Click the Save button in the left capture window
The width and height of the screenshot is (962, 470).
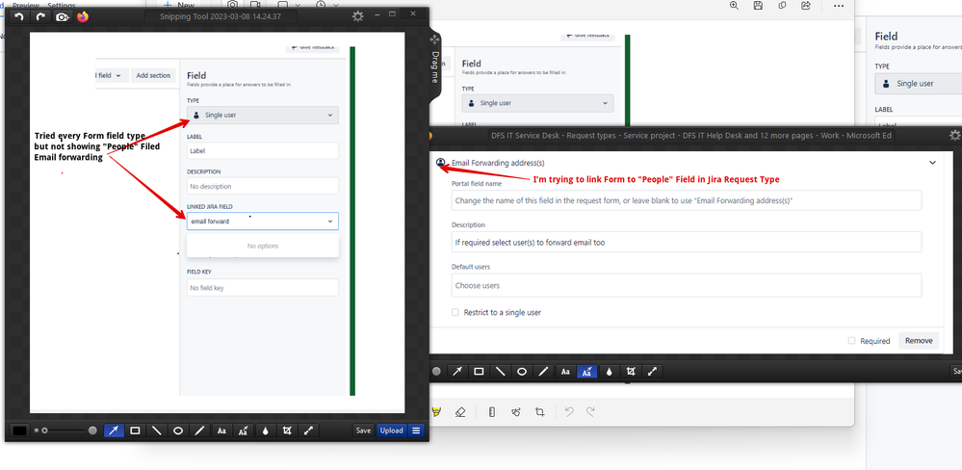pos(363,431)
